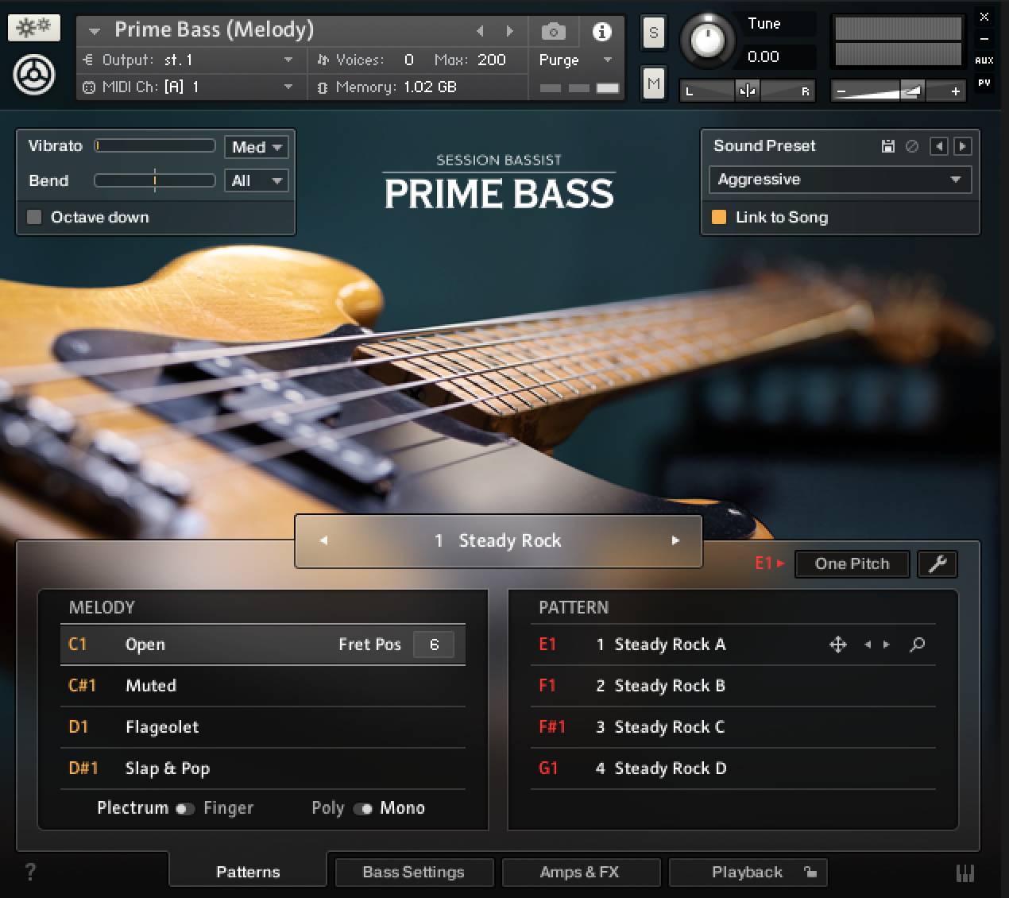Click the wrench settings icon
Viewport: 1009px width, 898px height.
[x=937, y=563]
